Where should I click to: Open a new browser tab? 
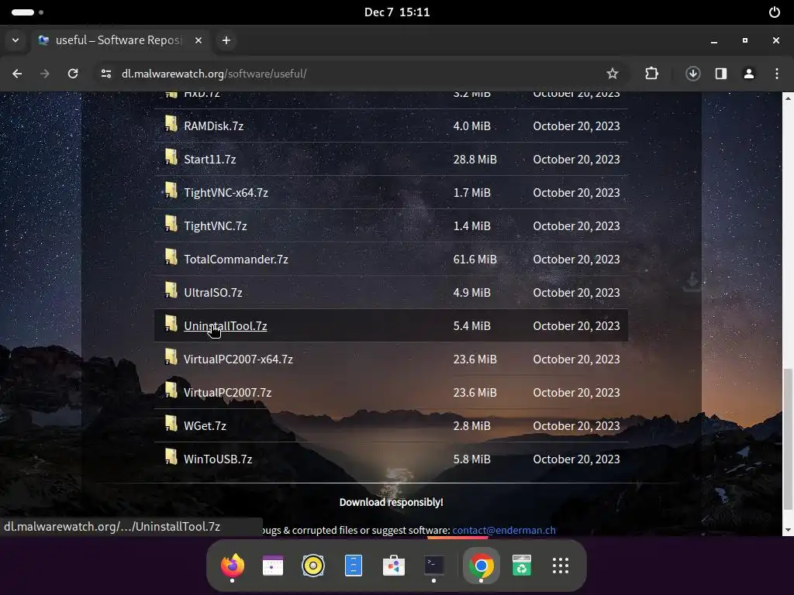pyautogui.click(x=226, y=40)
